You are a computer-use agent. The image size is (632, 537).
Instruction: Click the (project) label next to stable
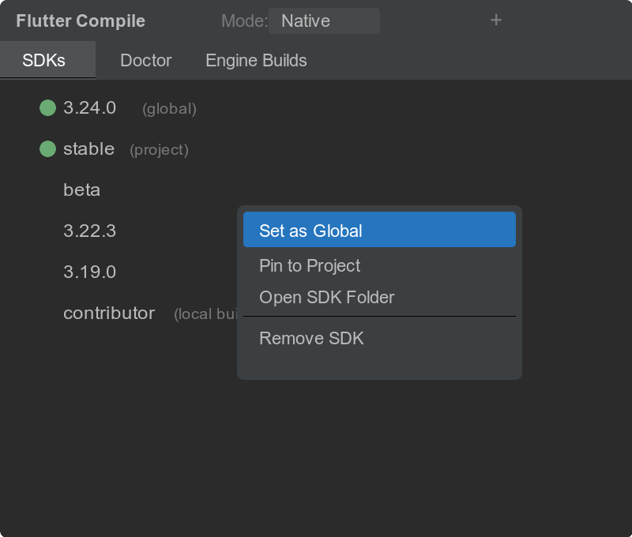tap(158, 150)
